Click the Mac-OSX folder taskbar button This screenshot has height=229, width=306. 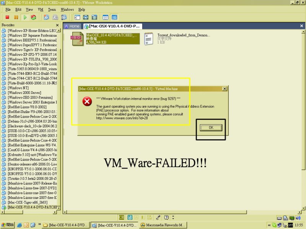coord(65,225)
